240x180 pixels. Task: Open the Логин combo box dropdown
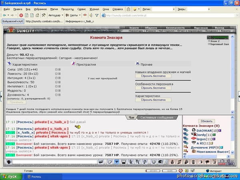coord(174,9)
